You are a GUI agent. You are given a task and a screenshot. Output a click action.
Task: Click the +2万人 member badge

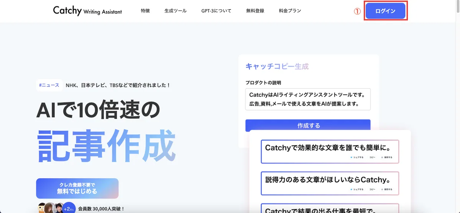69,208
